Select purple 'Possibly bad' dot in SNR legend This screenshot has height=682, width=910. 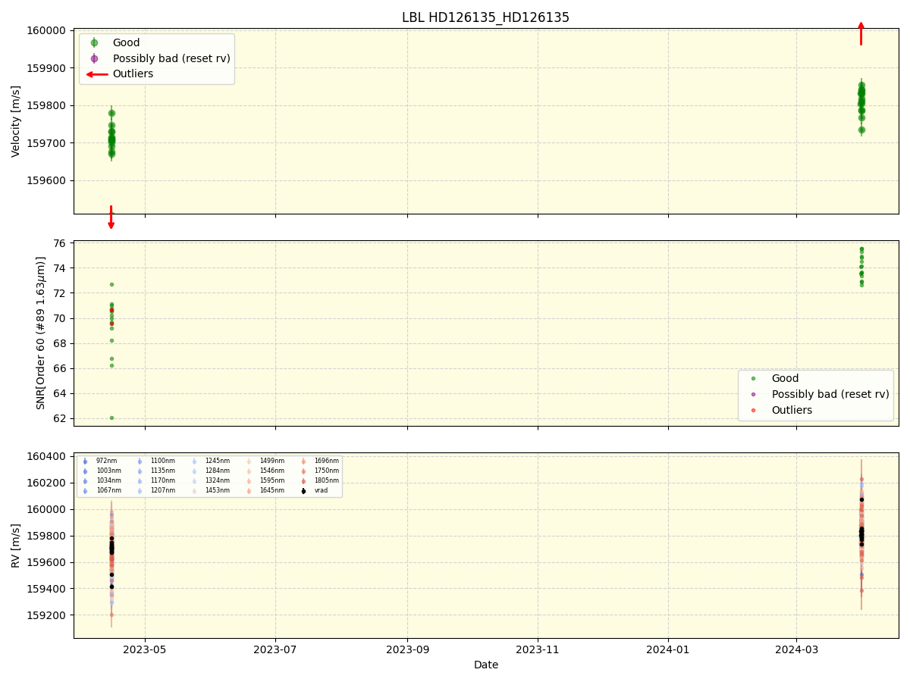[753, 394]
